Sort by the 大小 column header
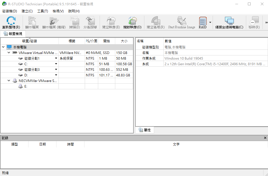This screenshot has height=176, width=268. (x=124, y=41)
